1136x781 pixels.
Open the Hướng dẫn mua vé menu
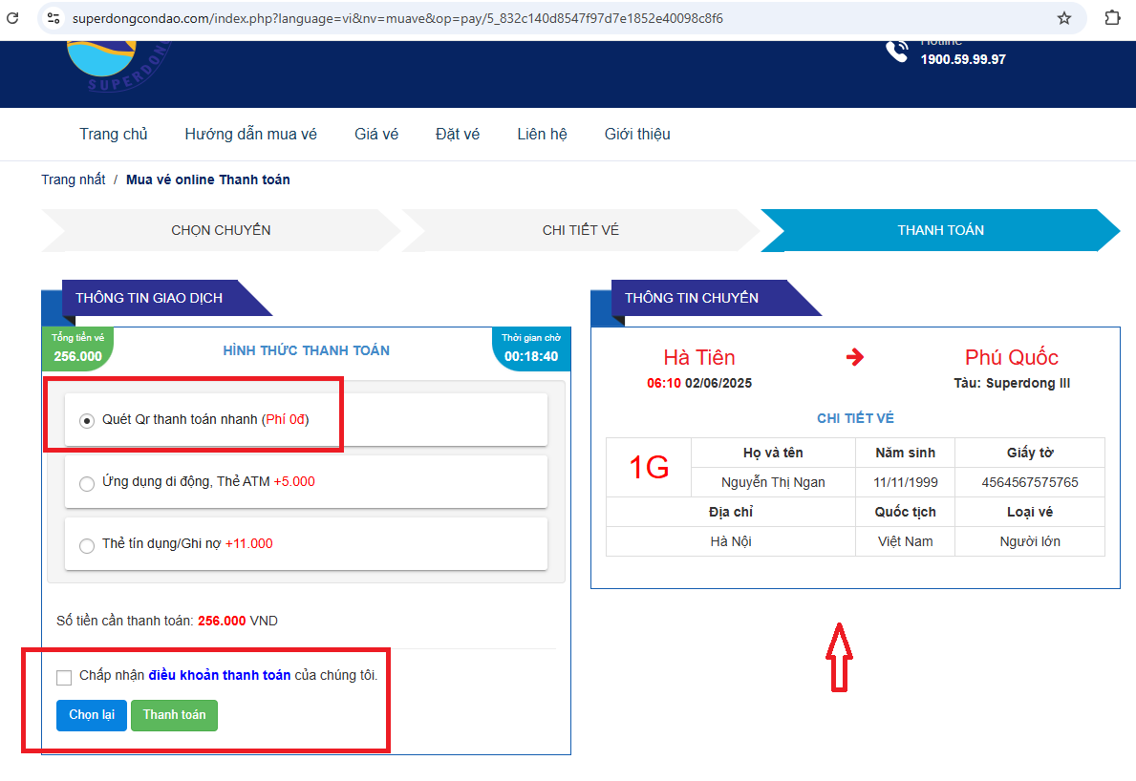[x=250, y=135]
